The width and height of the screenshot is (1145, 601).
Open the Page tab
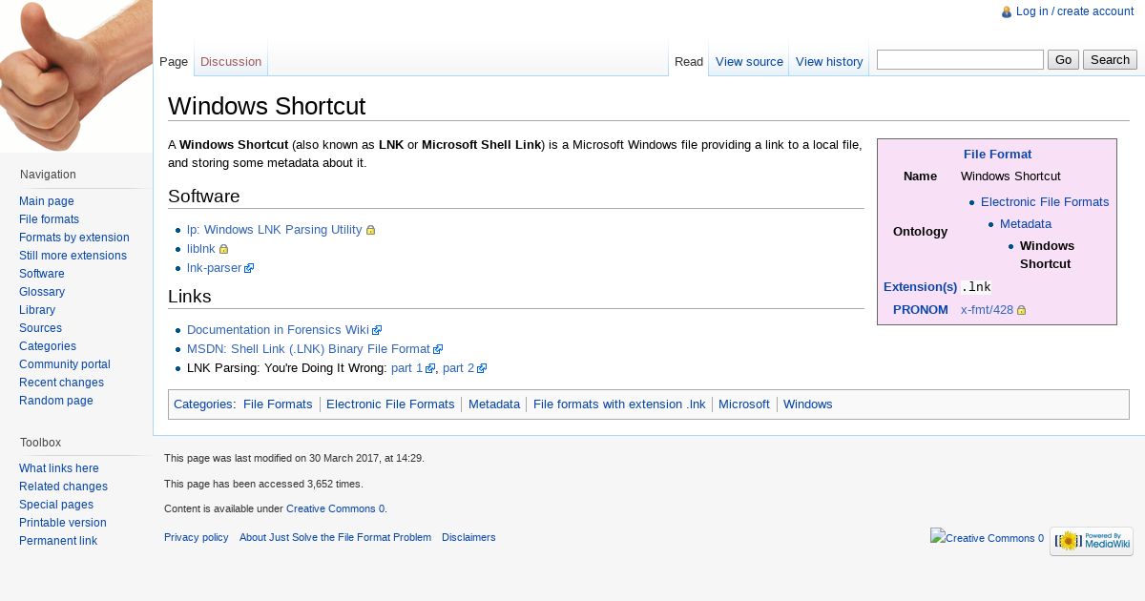[174, 61]
